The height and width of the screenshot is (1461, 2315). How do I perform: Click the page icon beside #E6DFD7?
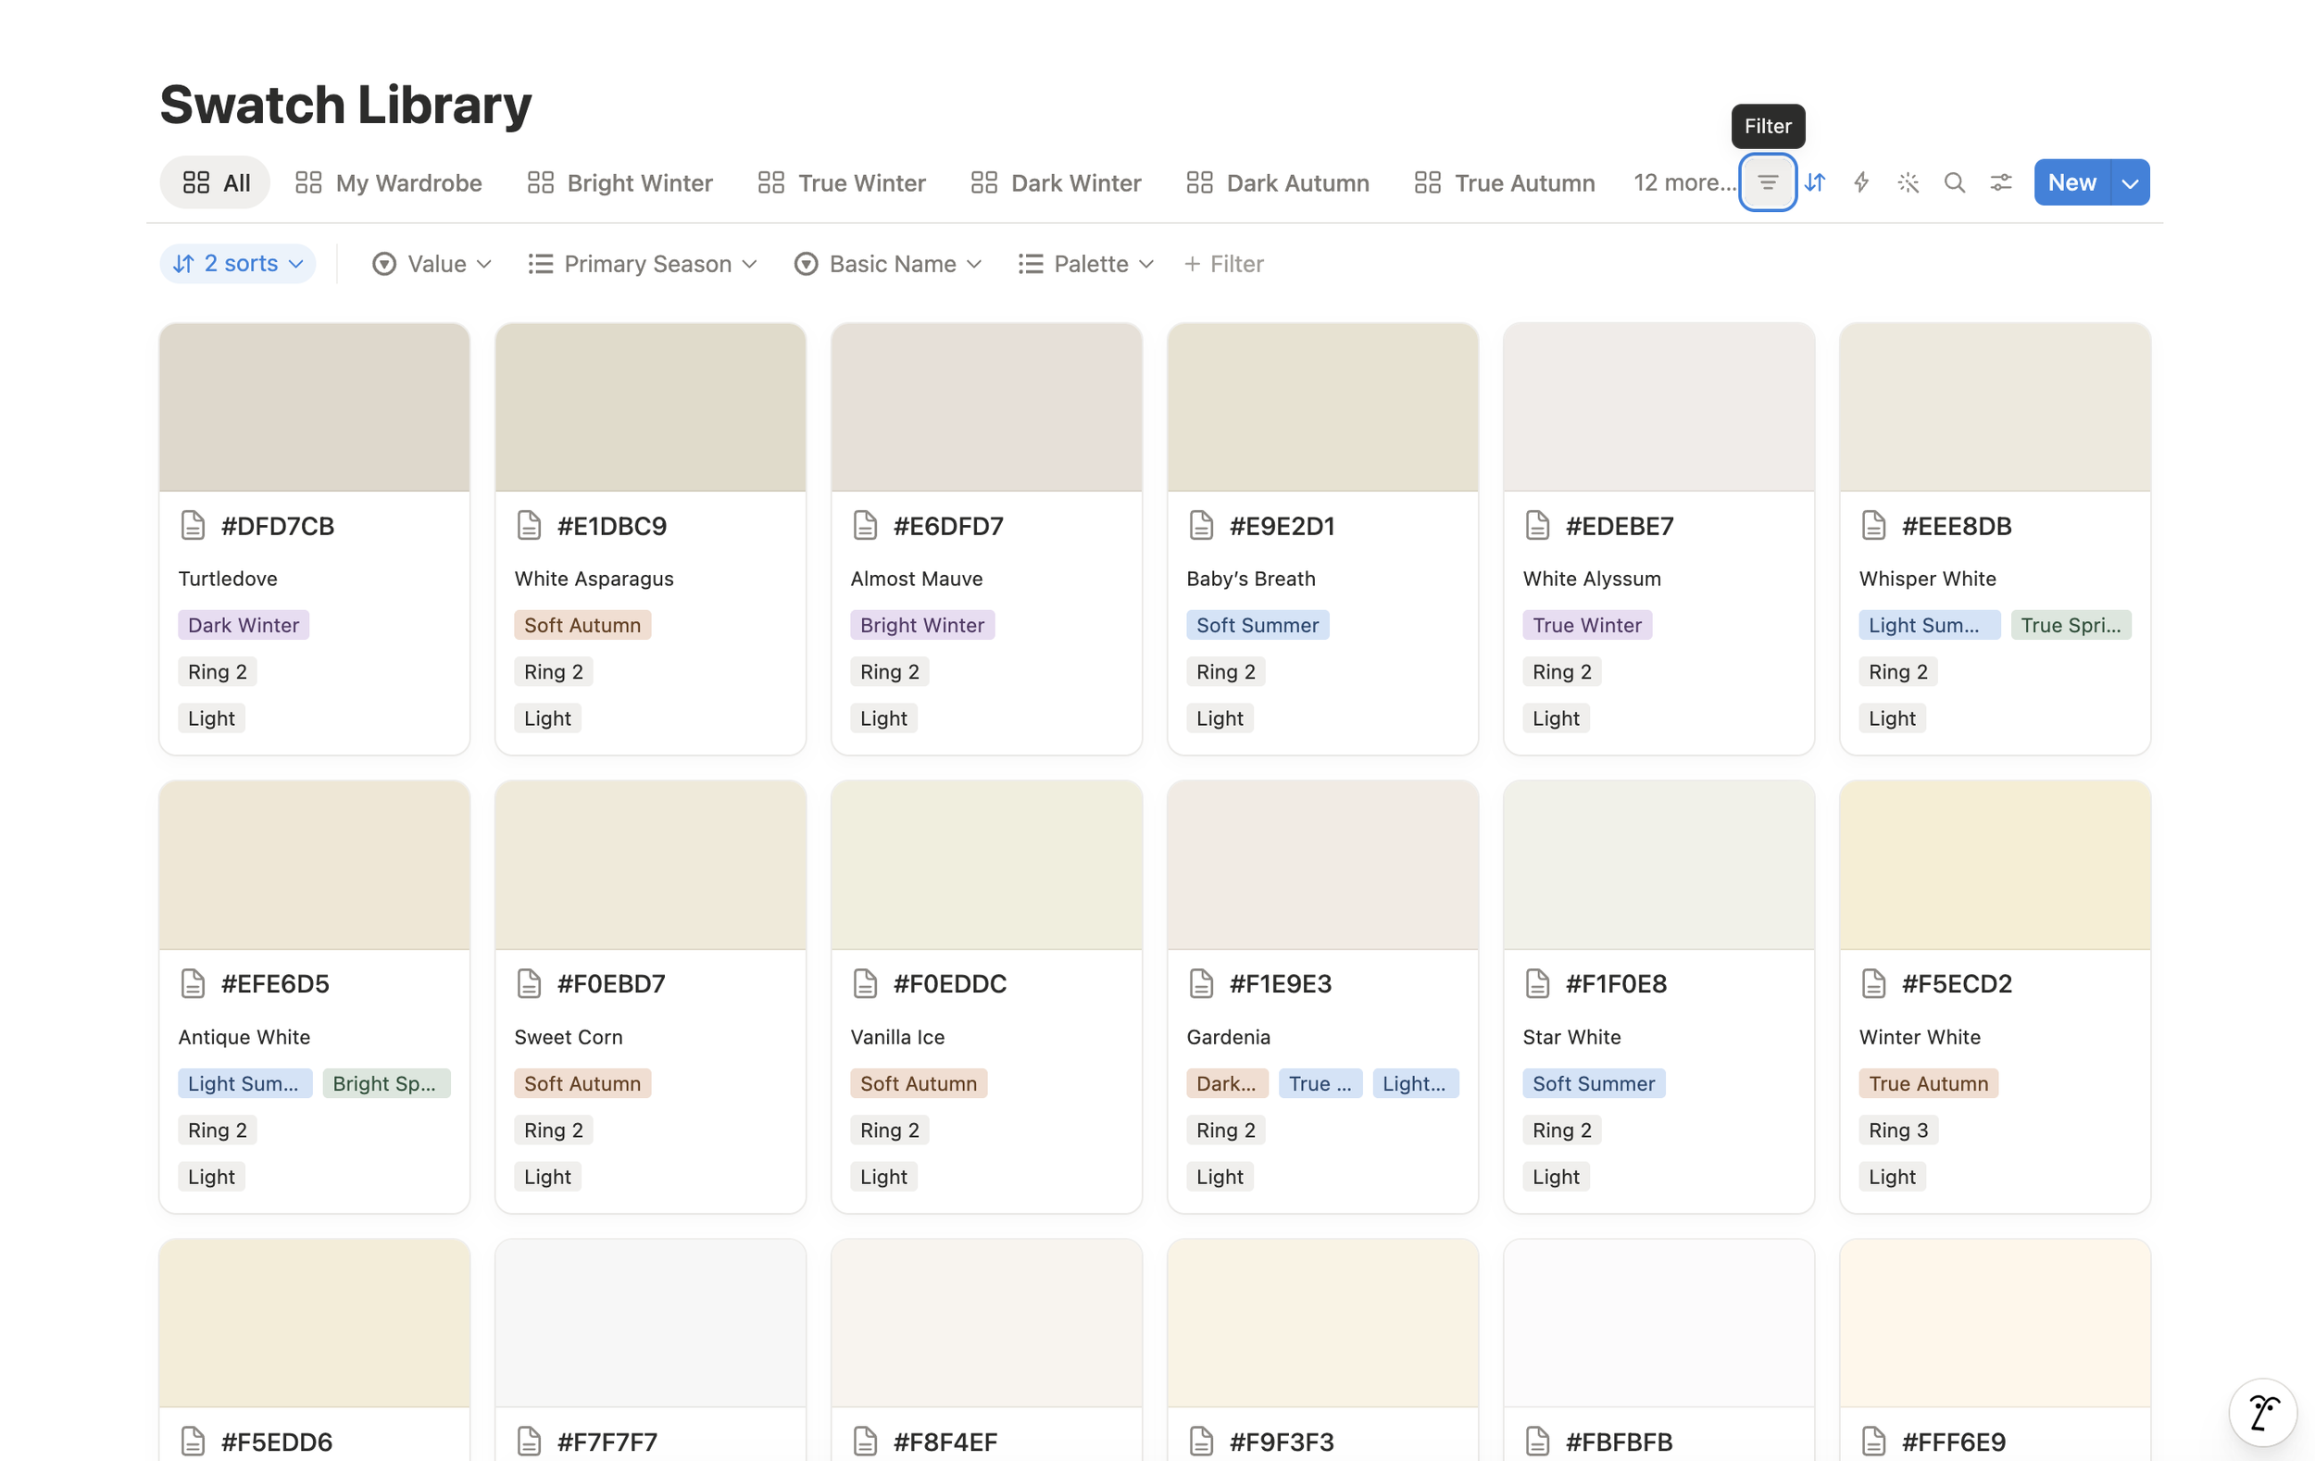tap(865, 526)
